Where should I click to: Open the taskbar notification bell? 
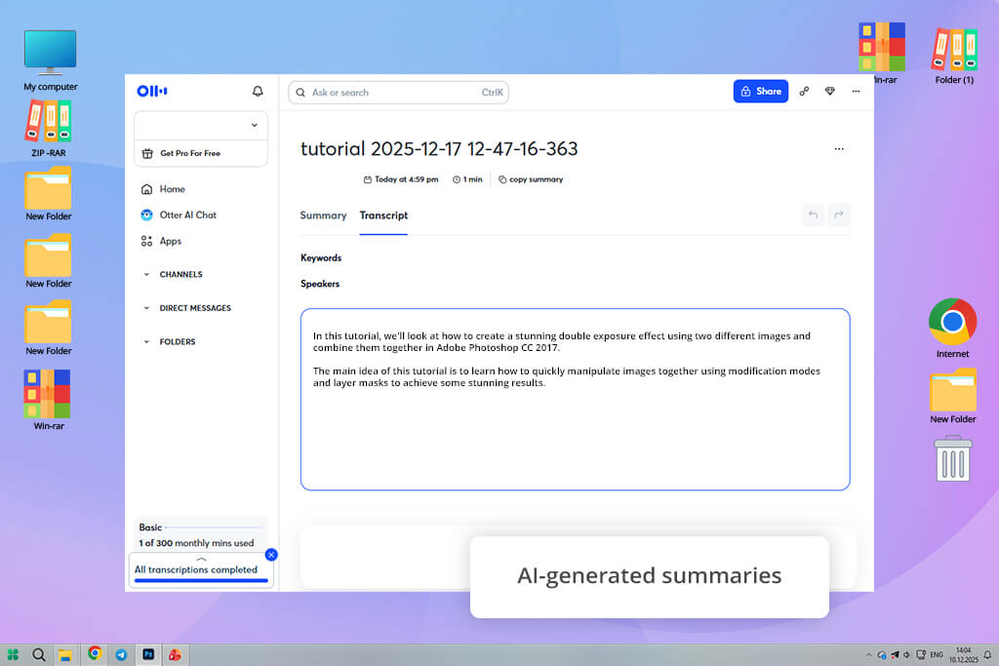pos(987,654)
